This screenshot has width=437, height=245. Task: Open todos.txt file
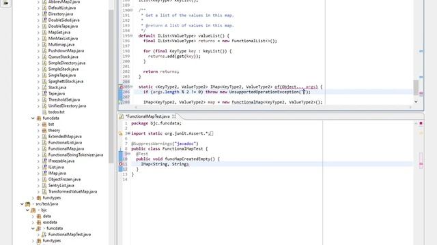(x=56, y=112)
